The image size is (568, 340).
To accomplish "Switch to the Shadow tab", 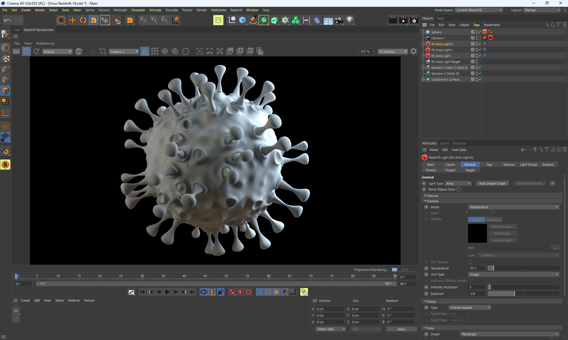I will [548, 165].
